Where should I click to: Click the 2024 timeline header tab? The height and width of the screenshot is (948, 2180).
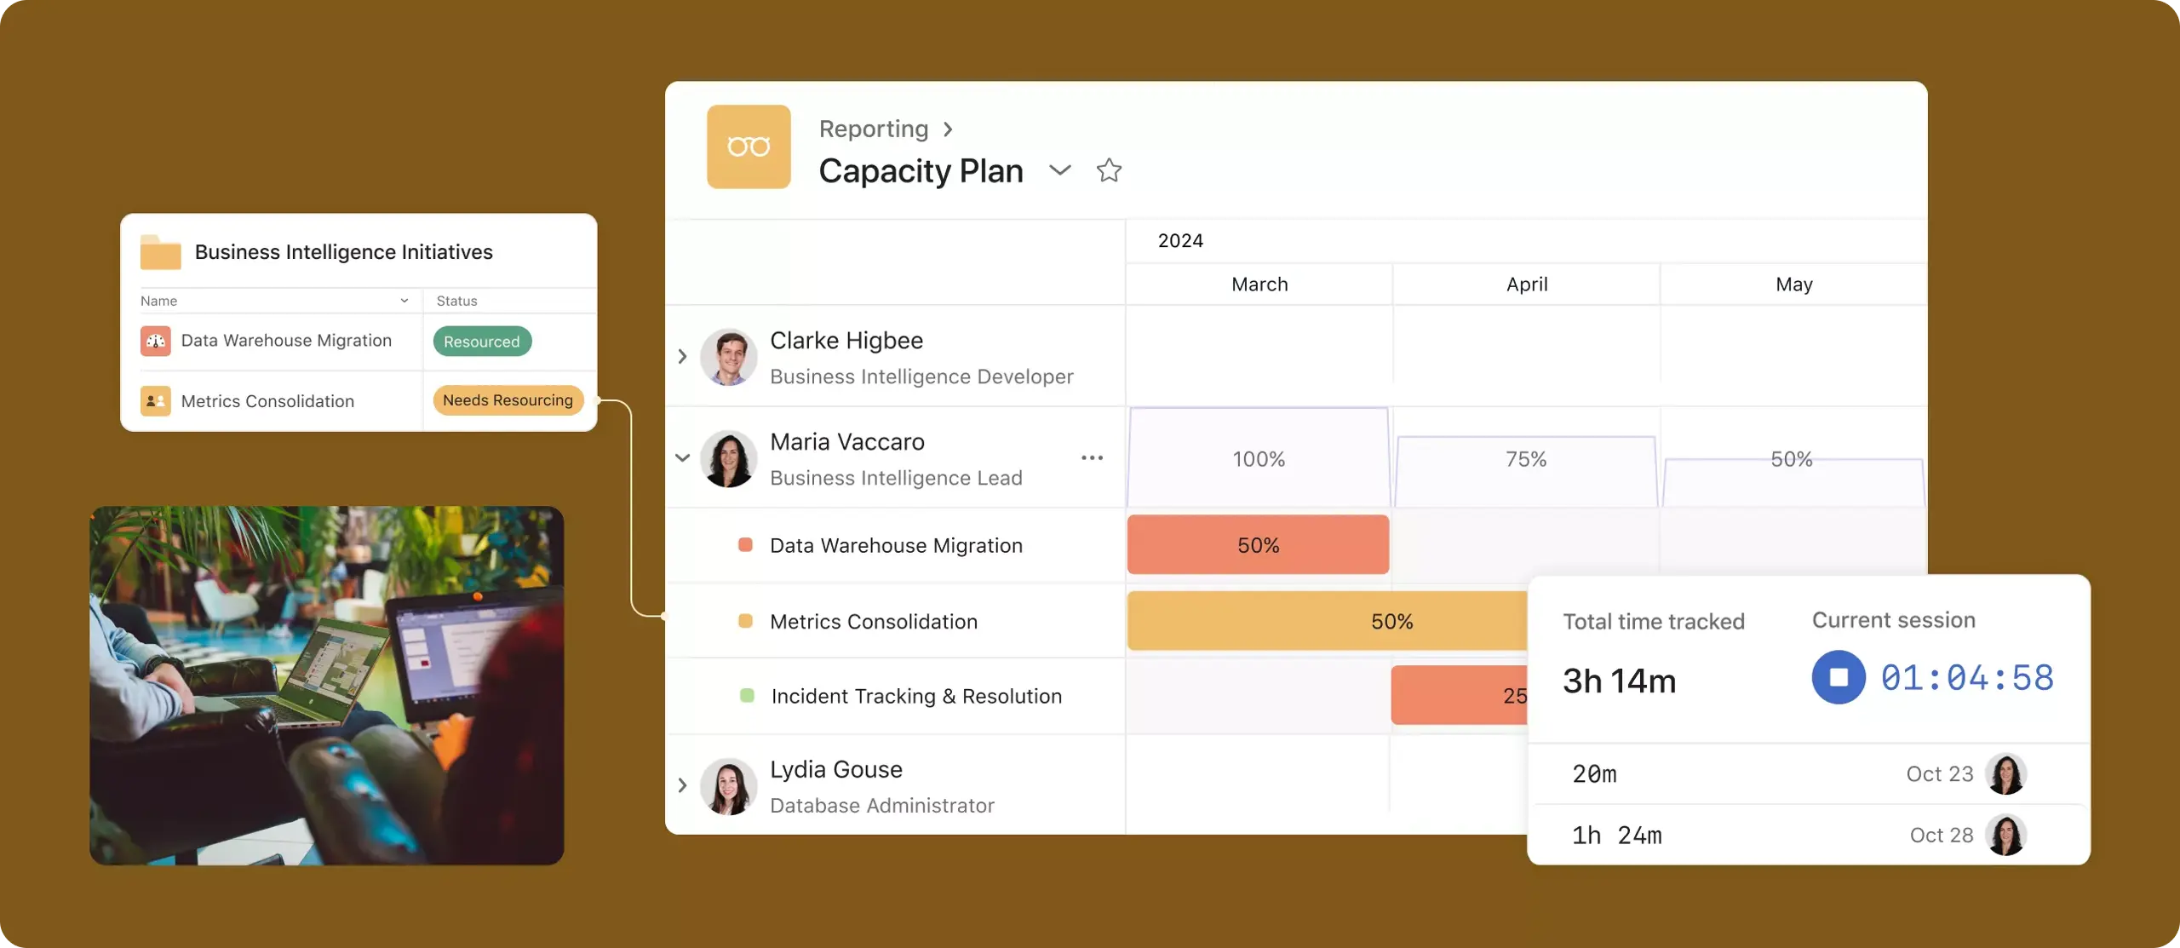tap(1179, 239)
